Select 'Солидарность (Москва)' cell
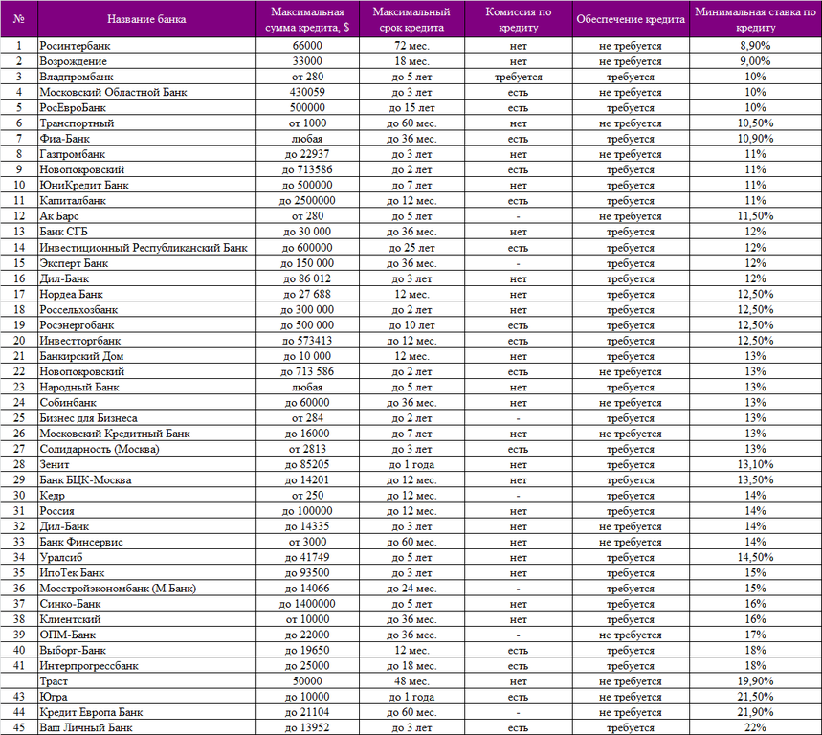The height and width of the screenshot is (735, 822). [146, 449]
